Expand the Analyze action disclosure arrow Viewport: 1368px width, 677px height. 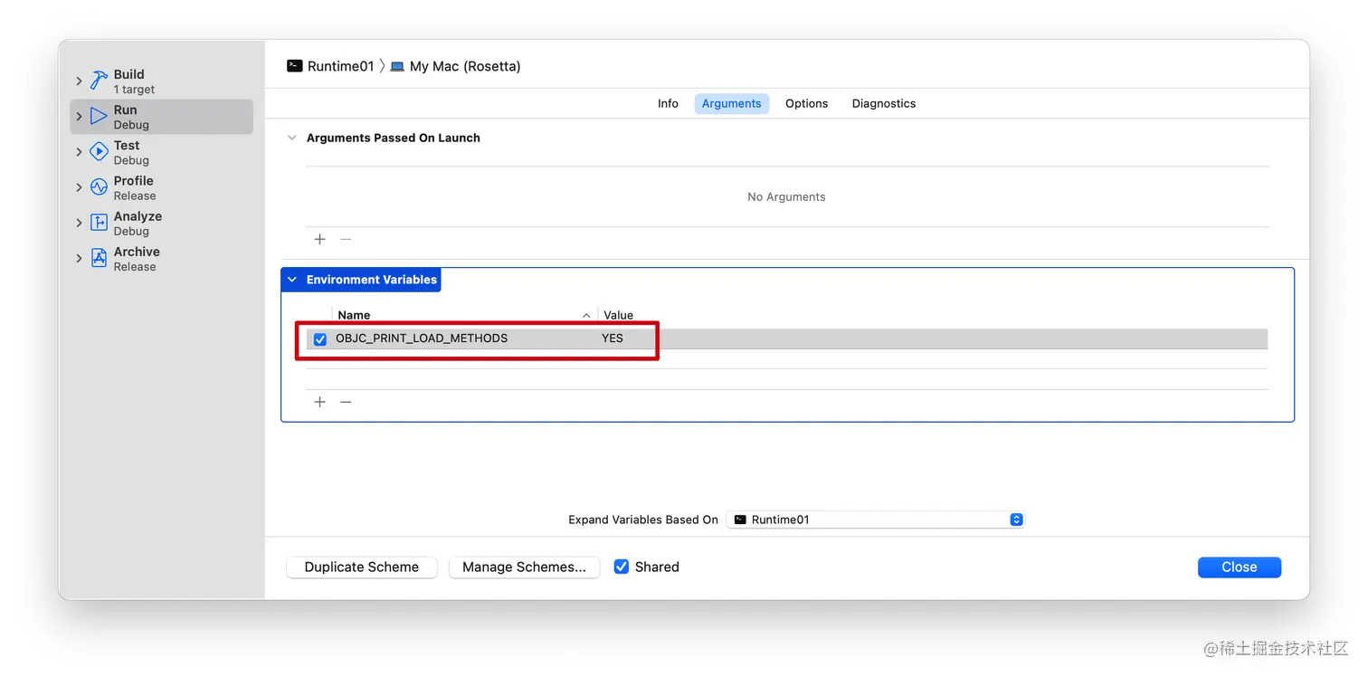tap(80, 223)
